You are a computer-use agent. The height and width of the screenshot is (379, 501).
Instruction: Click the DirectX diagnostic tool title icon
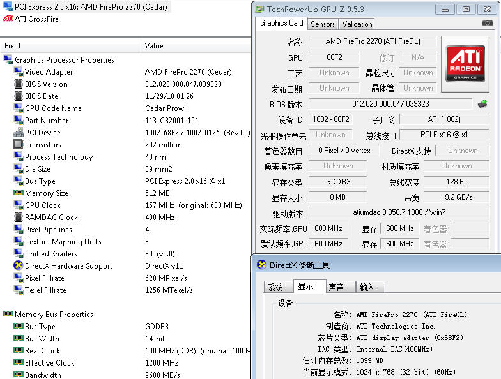coord(261,265)
